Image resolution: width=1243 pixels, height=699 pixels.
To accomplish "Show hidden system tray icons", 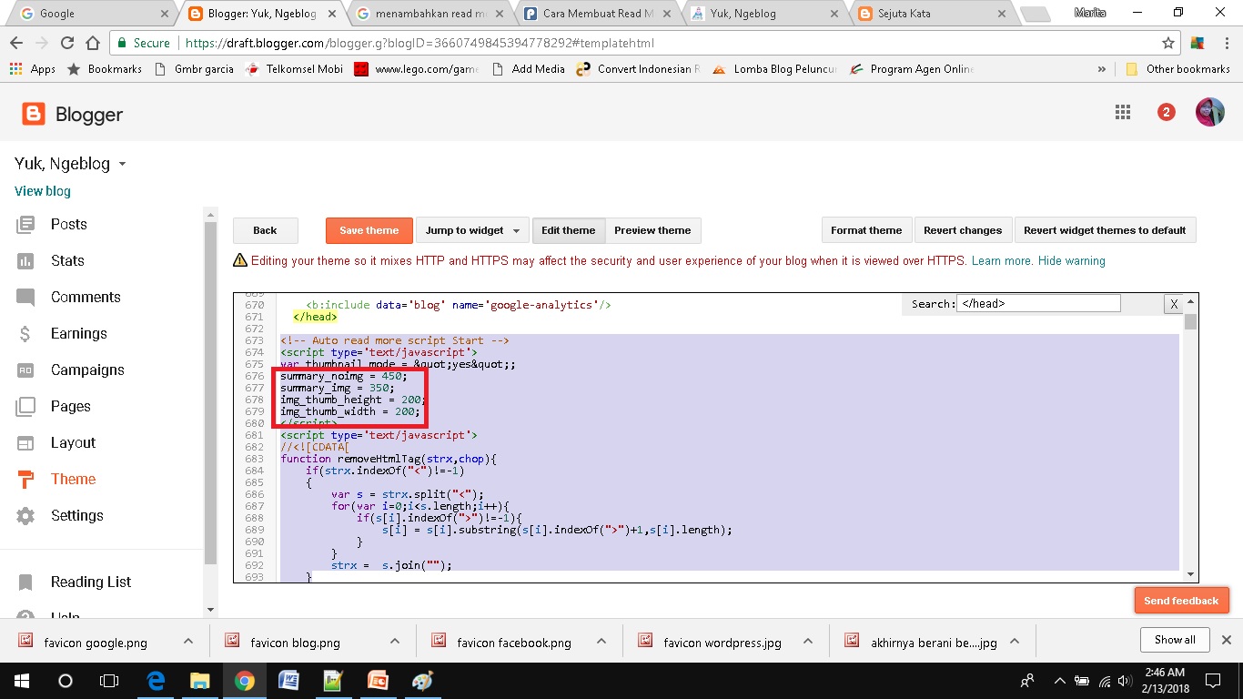I will point(1059,681).
